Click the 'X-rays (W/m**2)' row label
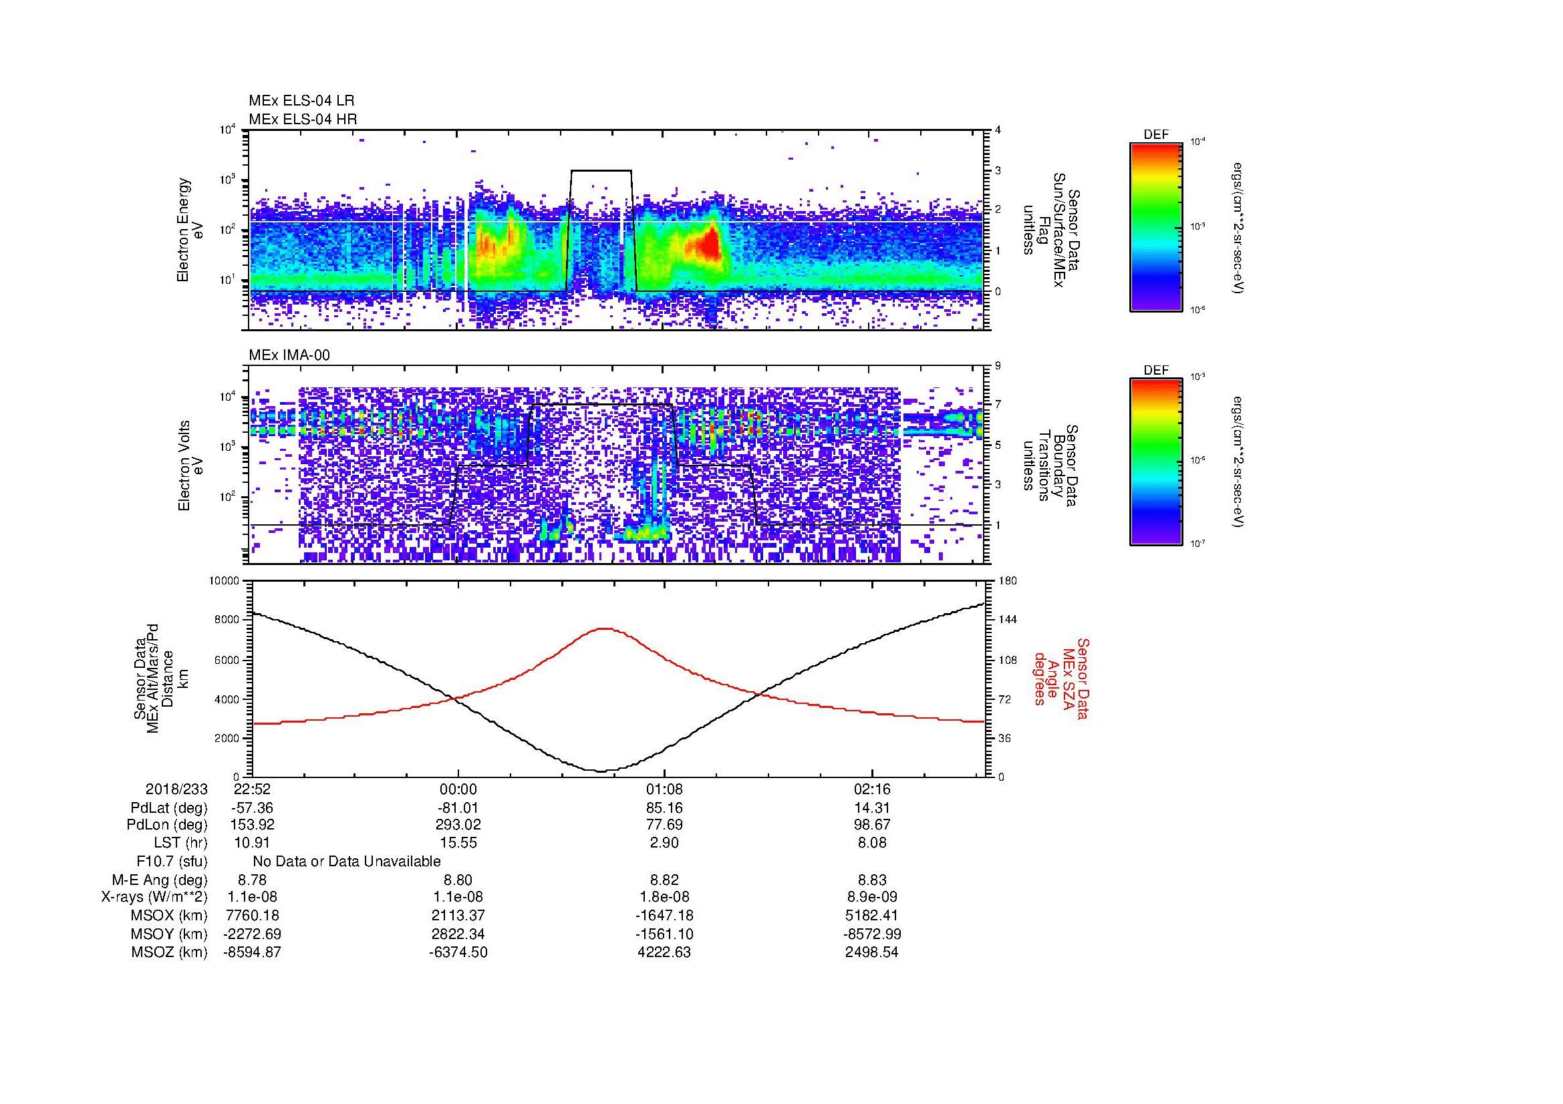The image size is (1563, 1104). click(154, 897)
